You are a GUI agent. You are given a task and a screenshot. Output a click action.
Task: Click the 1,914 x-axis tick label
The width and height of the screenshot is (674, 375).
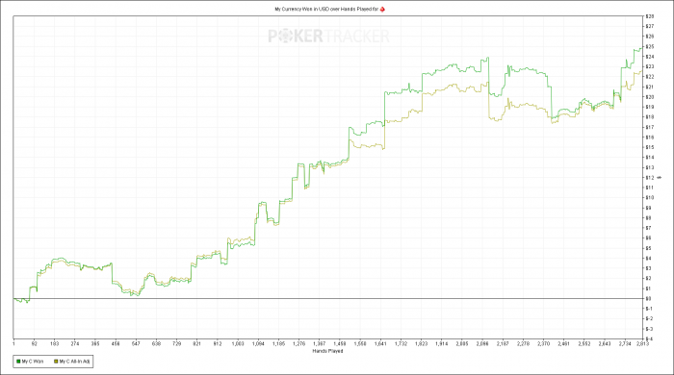point(441,343)
